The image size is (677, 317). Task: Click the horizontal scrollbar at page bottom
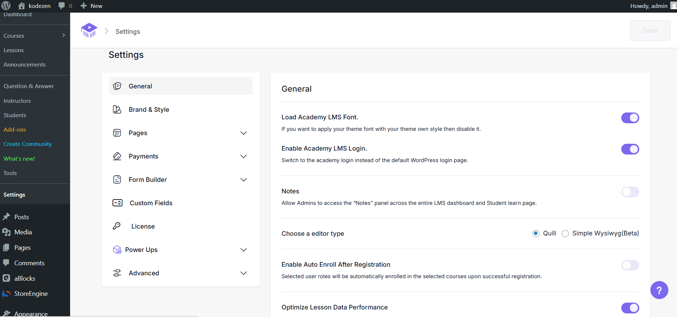[x=134, y=316]
